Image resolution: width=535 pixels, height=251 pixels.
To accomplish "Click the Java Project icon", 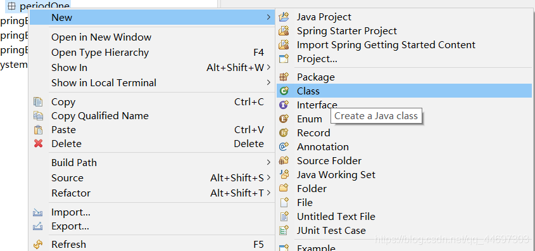I will tap(284, 16).
